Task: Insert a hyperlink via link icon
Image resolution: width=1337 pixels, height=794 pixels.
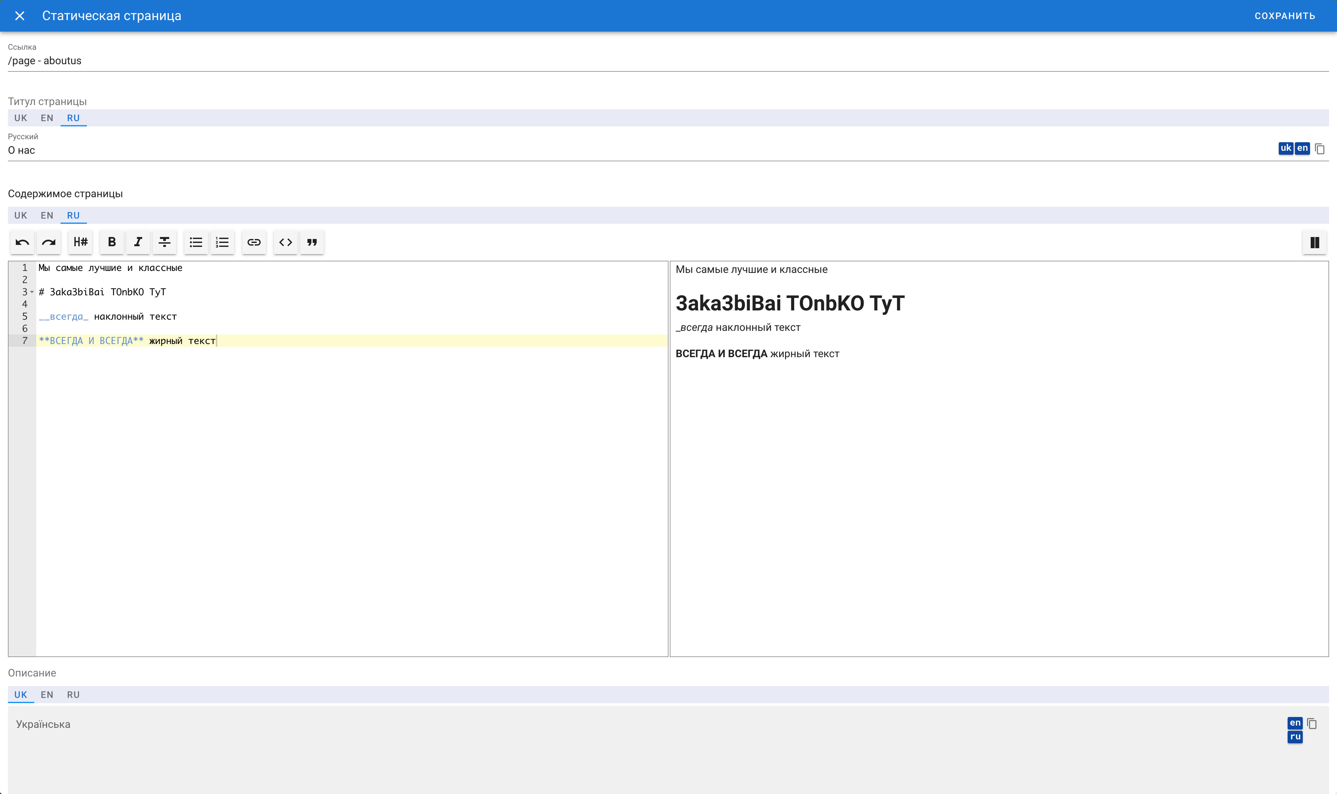Action: pos(254,242)
